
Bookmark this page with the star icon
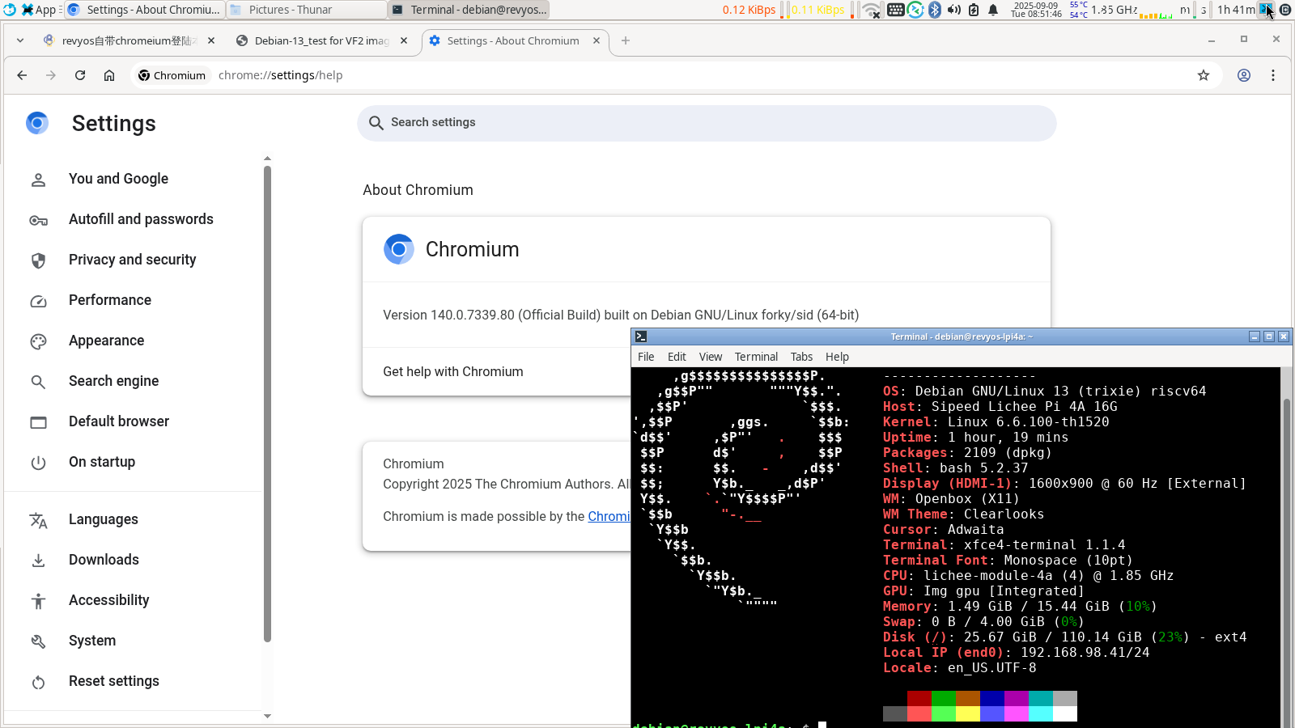pyautogui.click(x=1204, y=75)
